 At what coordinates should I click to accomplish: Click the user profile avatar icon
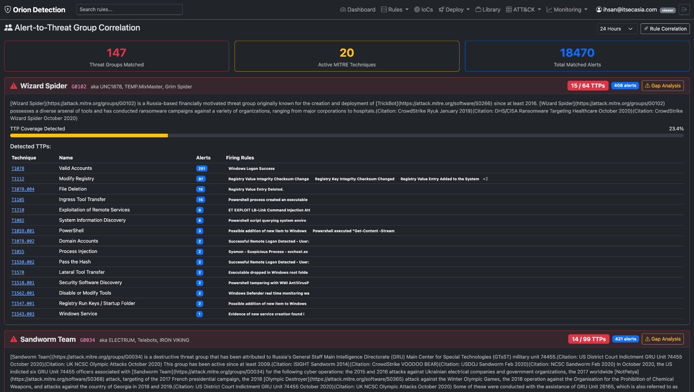point(599,9)
